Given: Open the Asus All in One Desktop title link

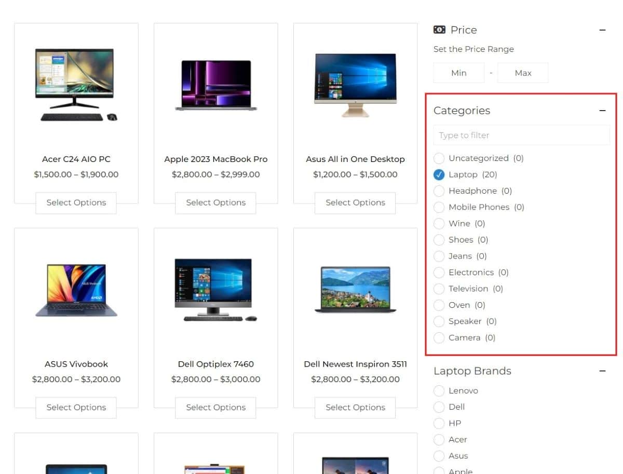Looking at the screenshot, I should pyautogui.click(x=356, y=159).
